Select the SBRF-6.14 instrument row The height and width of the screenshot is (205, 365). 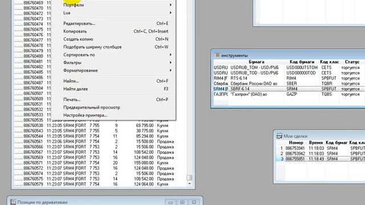point(289,89)
